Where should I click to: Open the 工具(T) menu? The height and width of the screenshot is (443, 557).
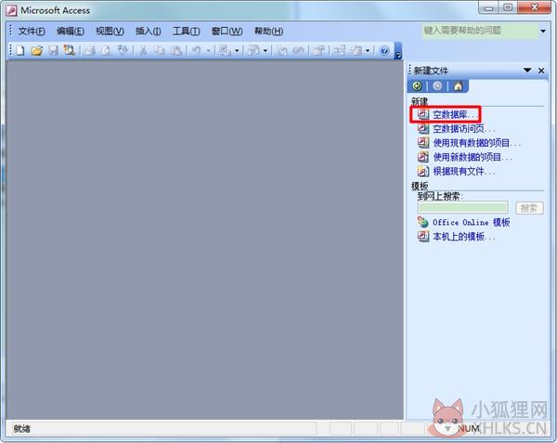[x=187, y=32]
